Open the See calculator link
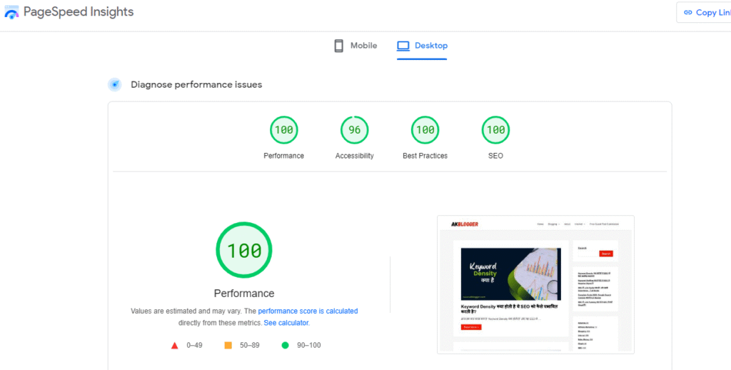 point(286,323)
